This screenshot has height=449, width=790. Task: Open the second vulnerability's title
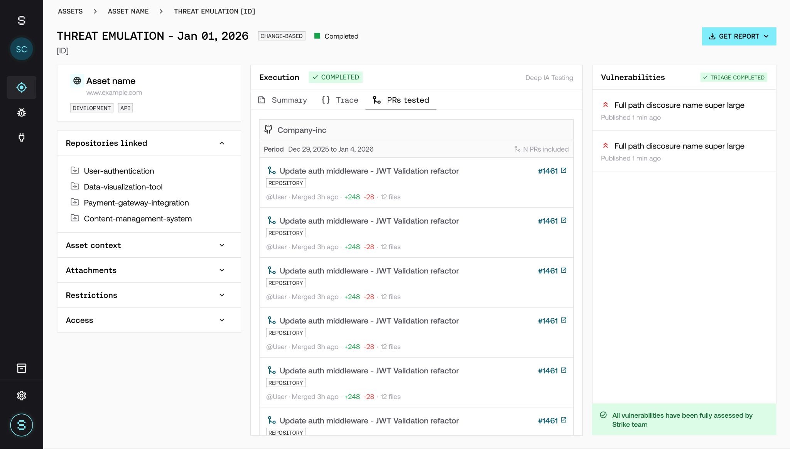(679, 146)
